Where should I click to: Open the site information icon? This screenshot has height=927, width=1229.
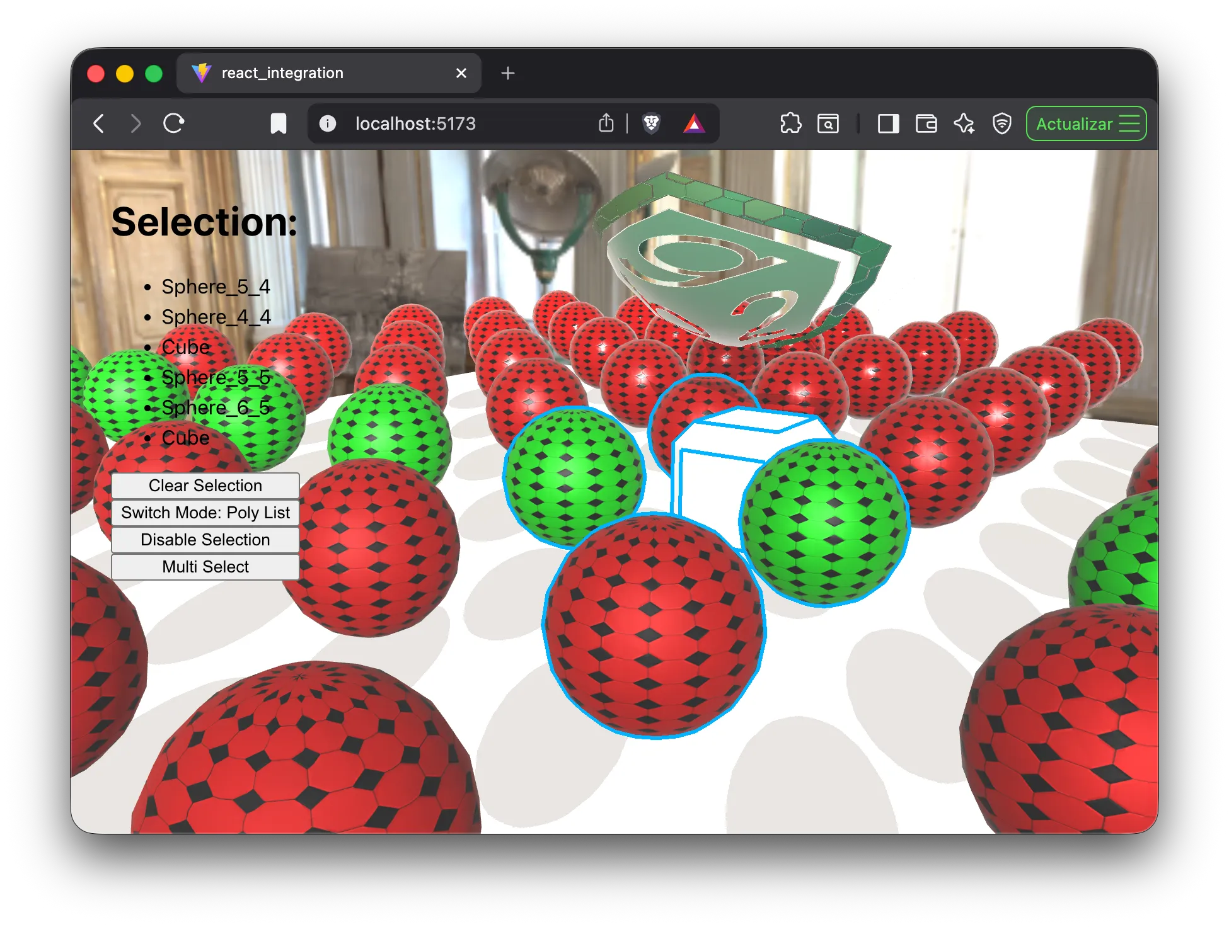(x=328, y=123)
